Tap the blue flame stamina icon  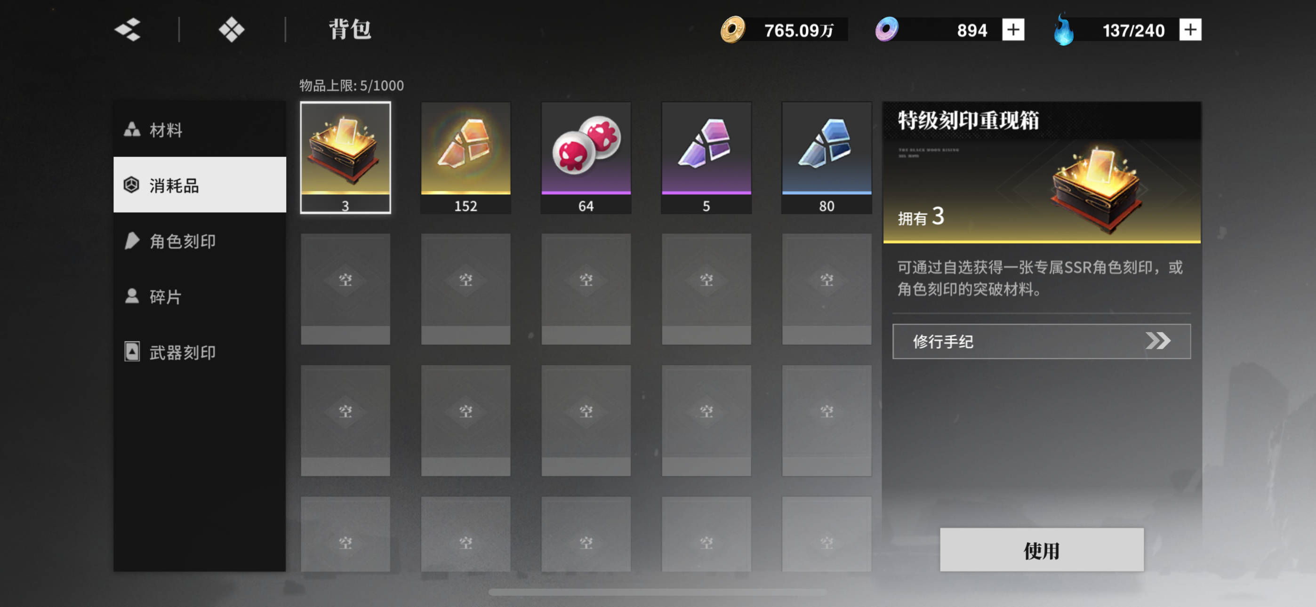pyautogui.click(x=1064, y=29)
